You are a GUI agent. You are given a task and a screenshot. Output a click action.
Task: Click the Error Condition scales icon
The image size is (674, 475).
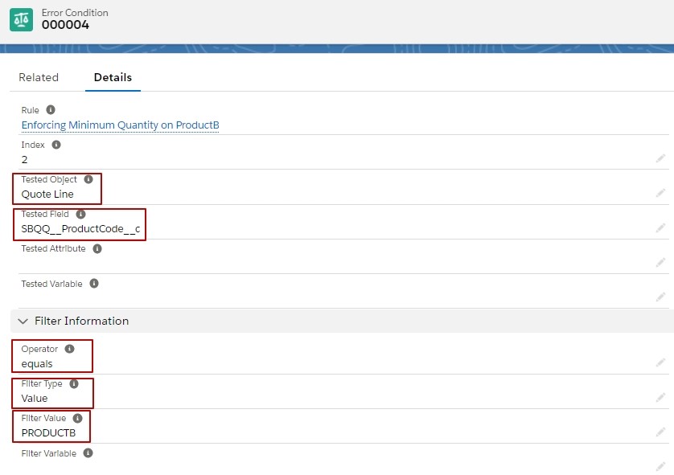pos(21,20)
